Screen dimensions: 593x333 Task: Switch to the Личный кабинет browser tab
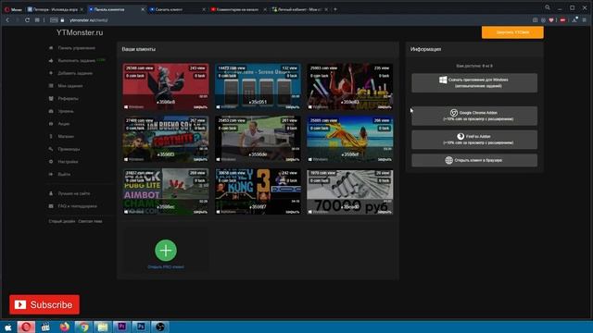tap(299, 9)
